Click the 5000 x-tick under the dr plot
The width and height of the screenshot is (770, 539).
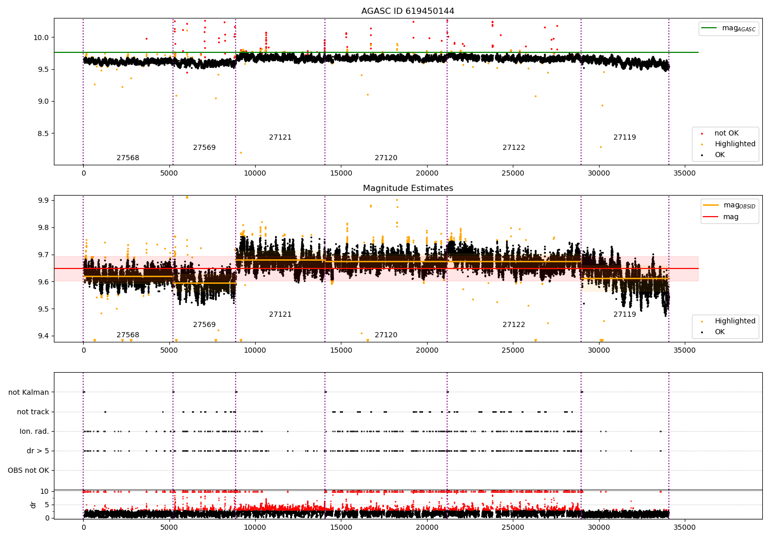coord(169,528)
